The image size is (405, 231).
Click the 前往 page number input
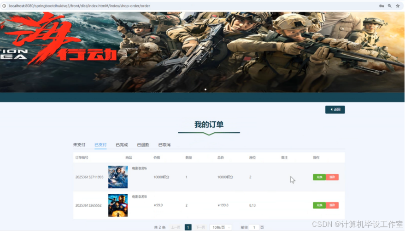pyautogui.click(x=254, y=227)
